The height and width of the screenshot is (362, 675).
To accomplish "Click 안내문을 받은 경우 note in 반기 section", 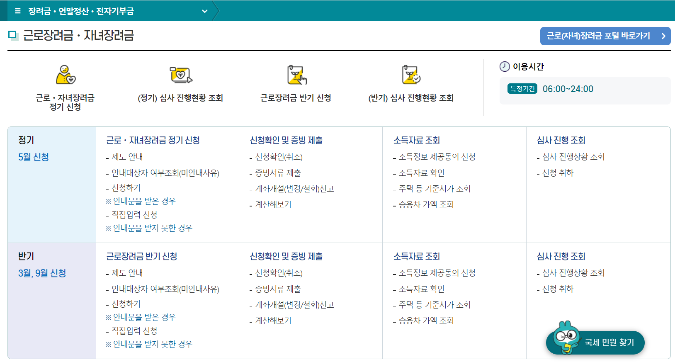I will tap(141, 317).
